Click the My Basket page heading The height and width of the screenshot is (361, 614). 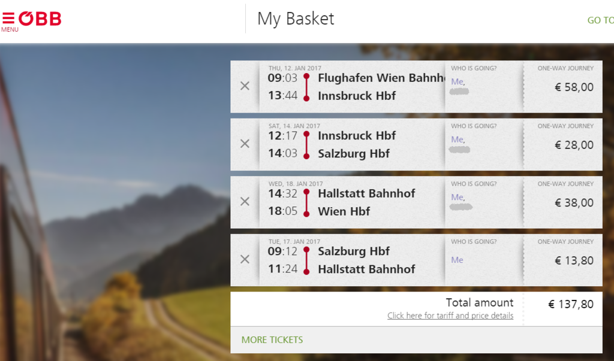296,19
